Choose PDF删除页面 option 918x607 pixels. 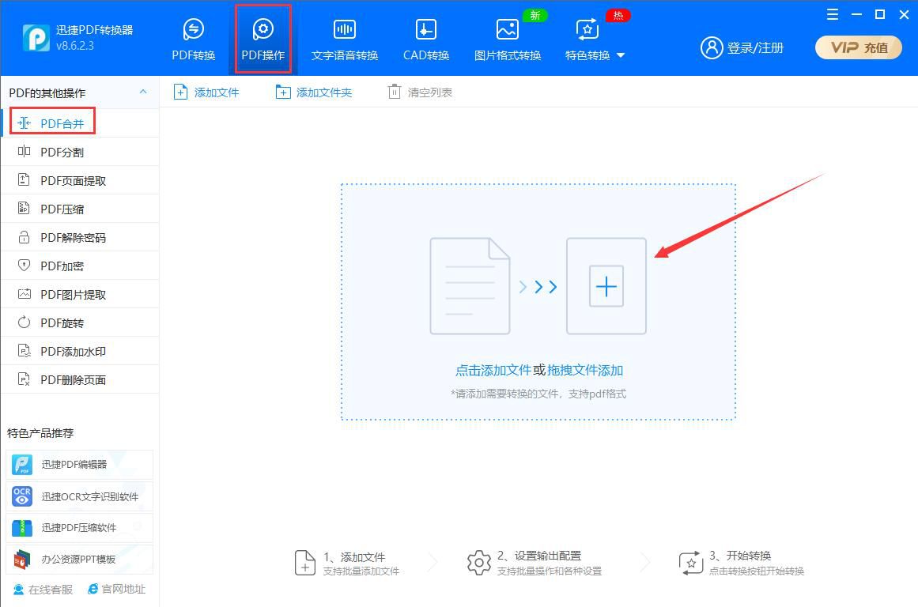pos(80,380)
